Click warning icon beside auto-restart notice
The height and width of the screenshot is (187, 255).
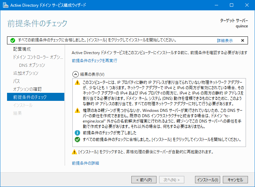74,152
